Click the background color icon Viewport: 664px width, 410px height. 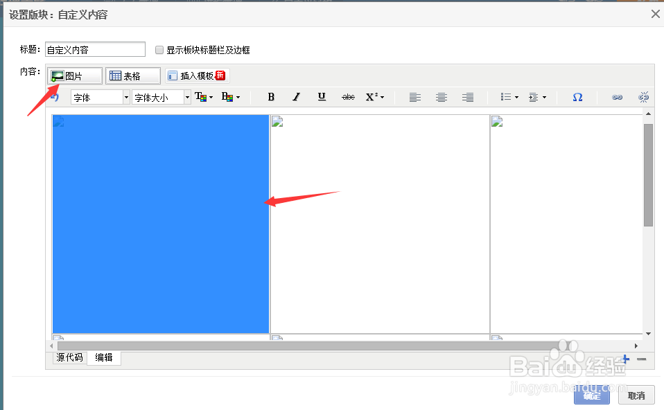[227, 97]
